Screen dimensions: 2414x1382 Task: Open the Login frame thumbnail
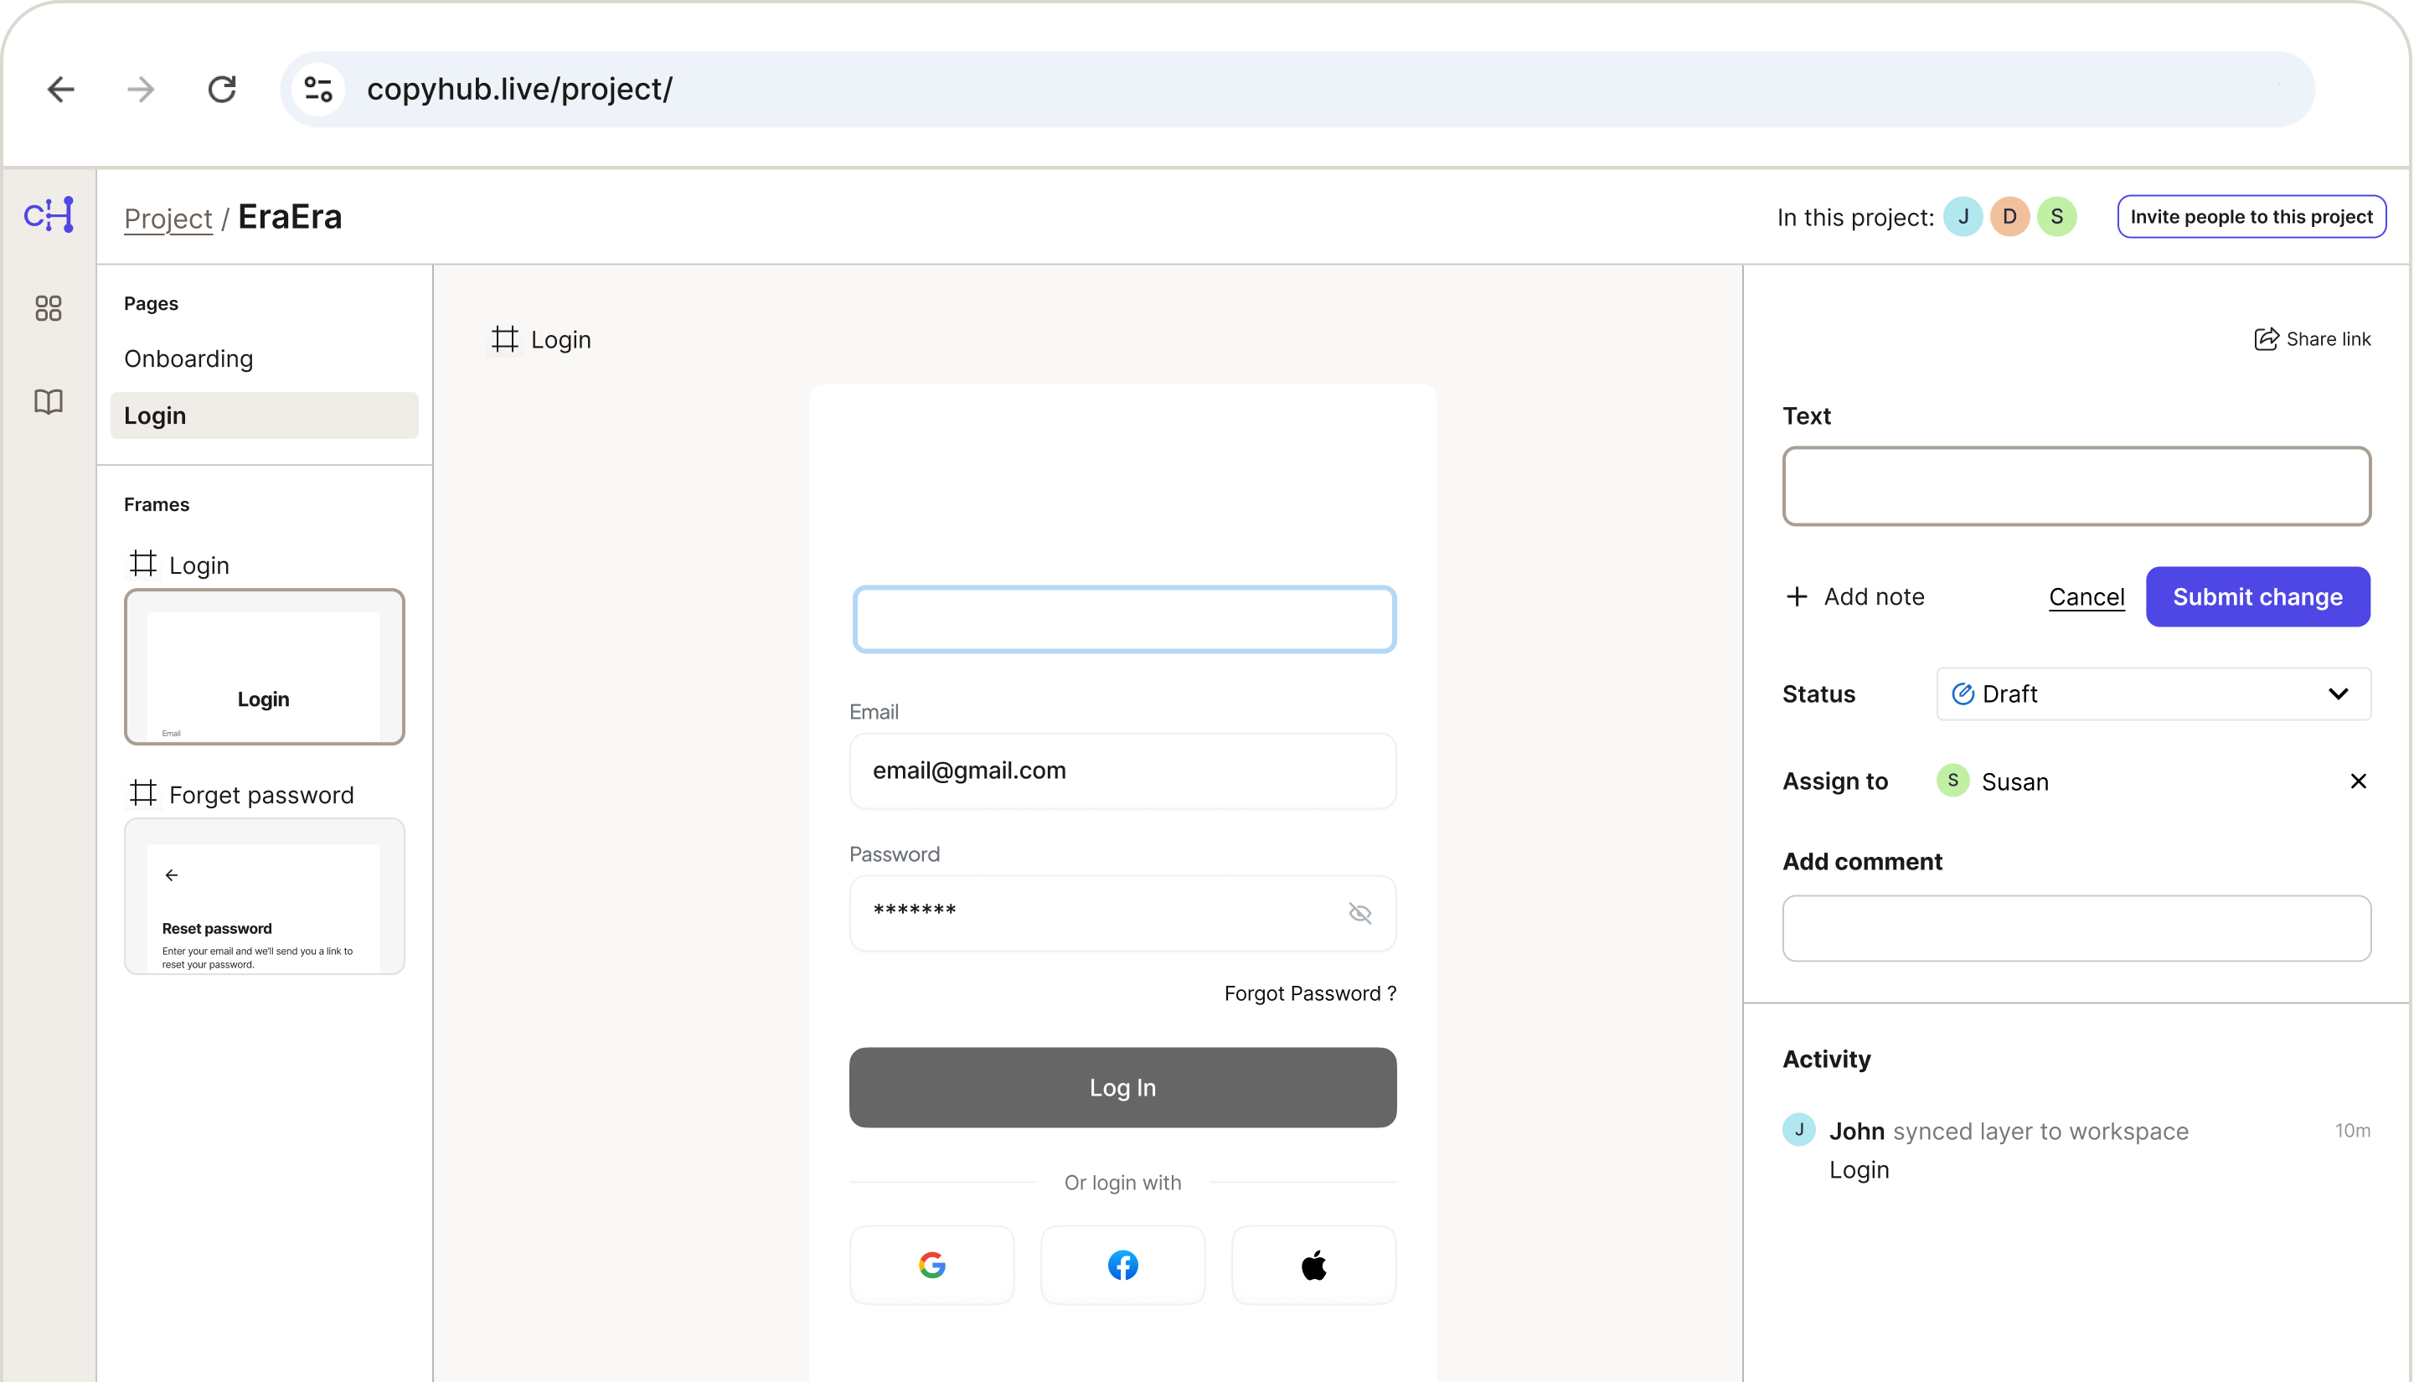tap(265, 668)
